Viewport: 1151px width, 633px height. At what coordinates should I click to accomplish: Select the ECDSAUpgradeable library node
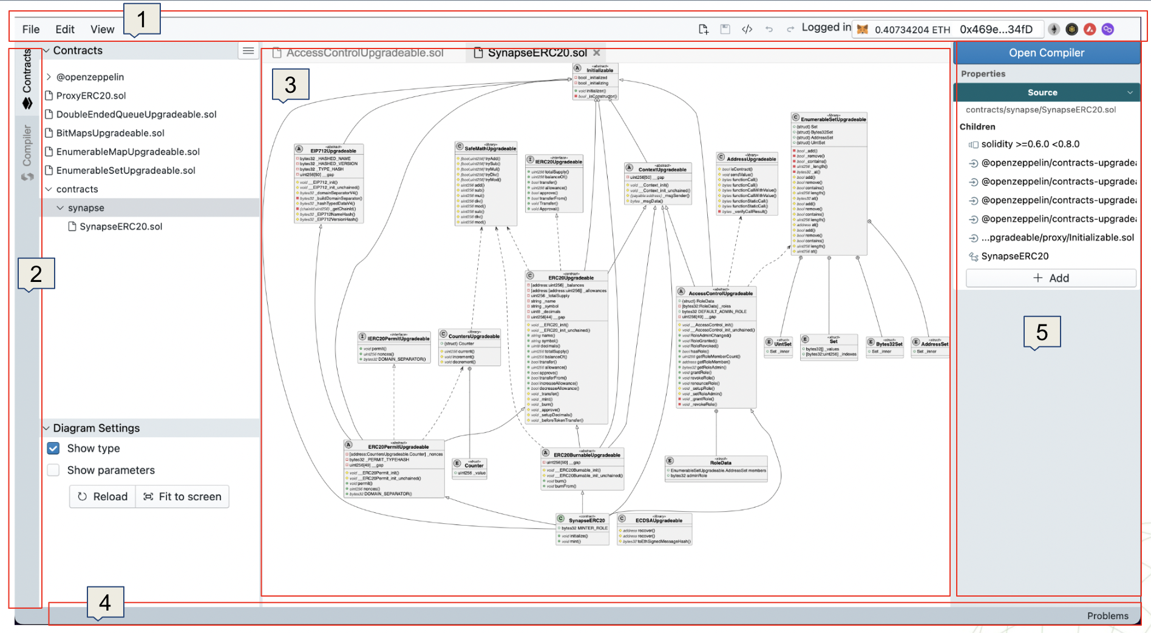click(x=654, y=529)
